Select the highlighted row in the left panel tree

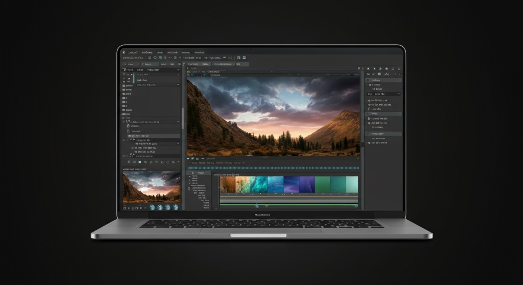point(153,136)
